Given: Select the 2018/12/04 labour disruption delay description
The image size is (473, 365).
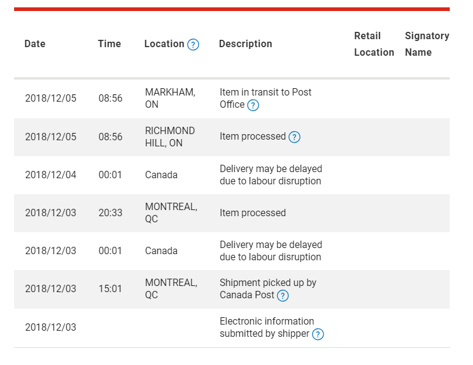Looking at the screenshot, I should tap(271, 175).
